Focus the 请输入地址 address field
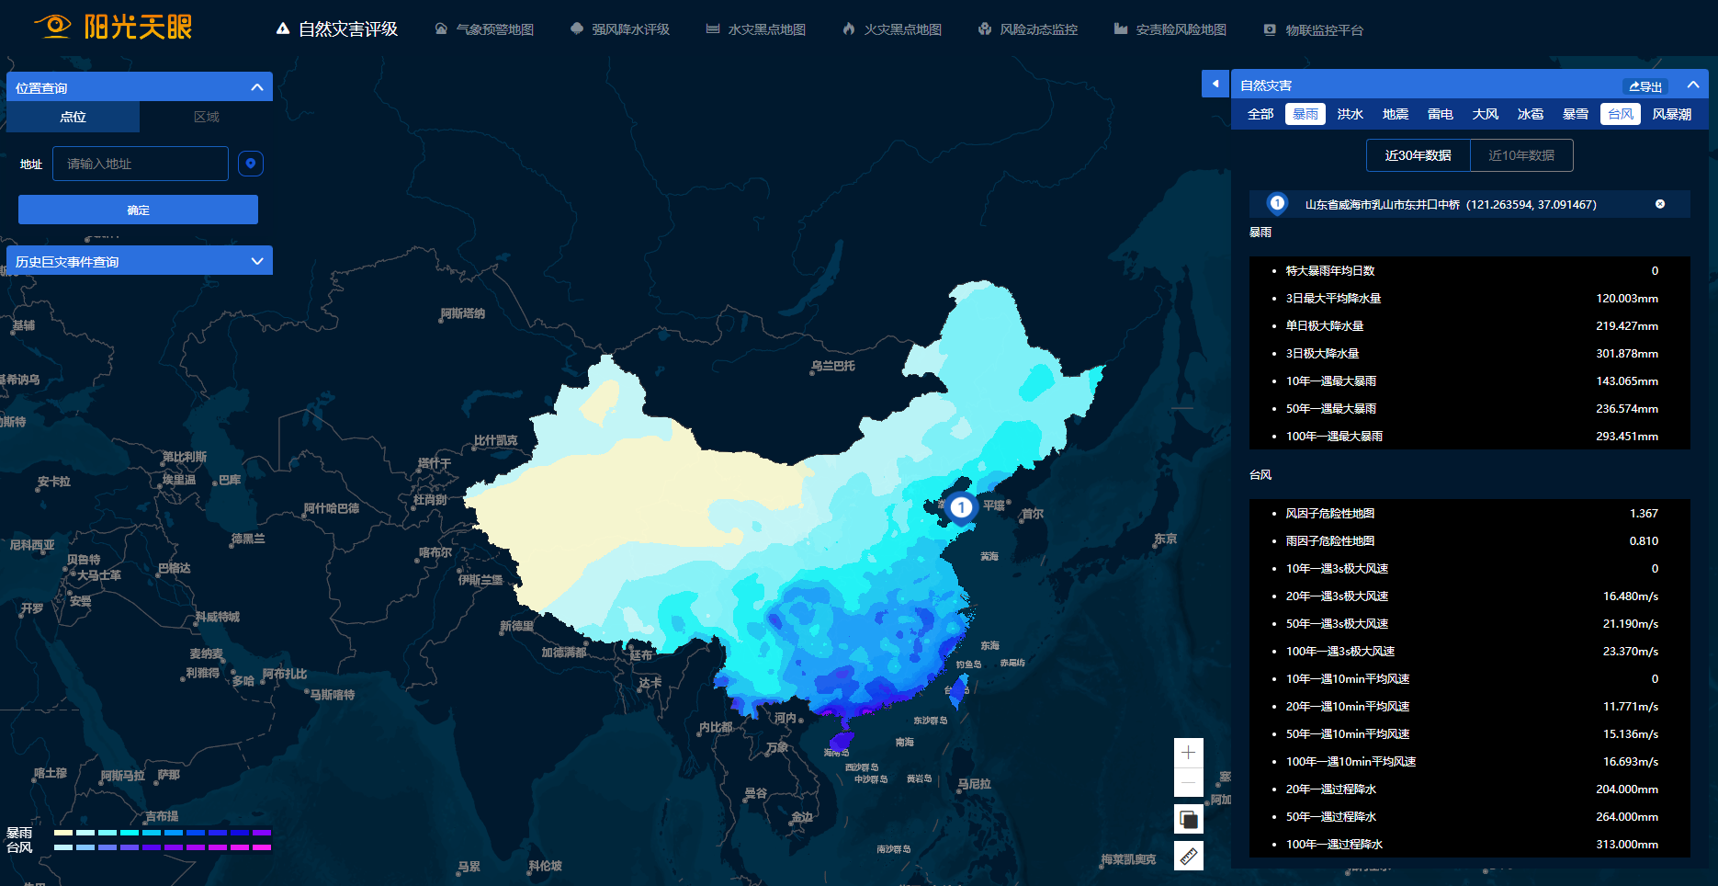Viewport: 1718px width, 886px height. point(141,164)
